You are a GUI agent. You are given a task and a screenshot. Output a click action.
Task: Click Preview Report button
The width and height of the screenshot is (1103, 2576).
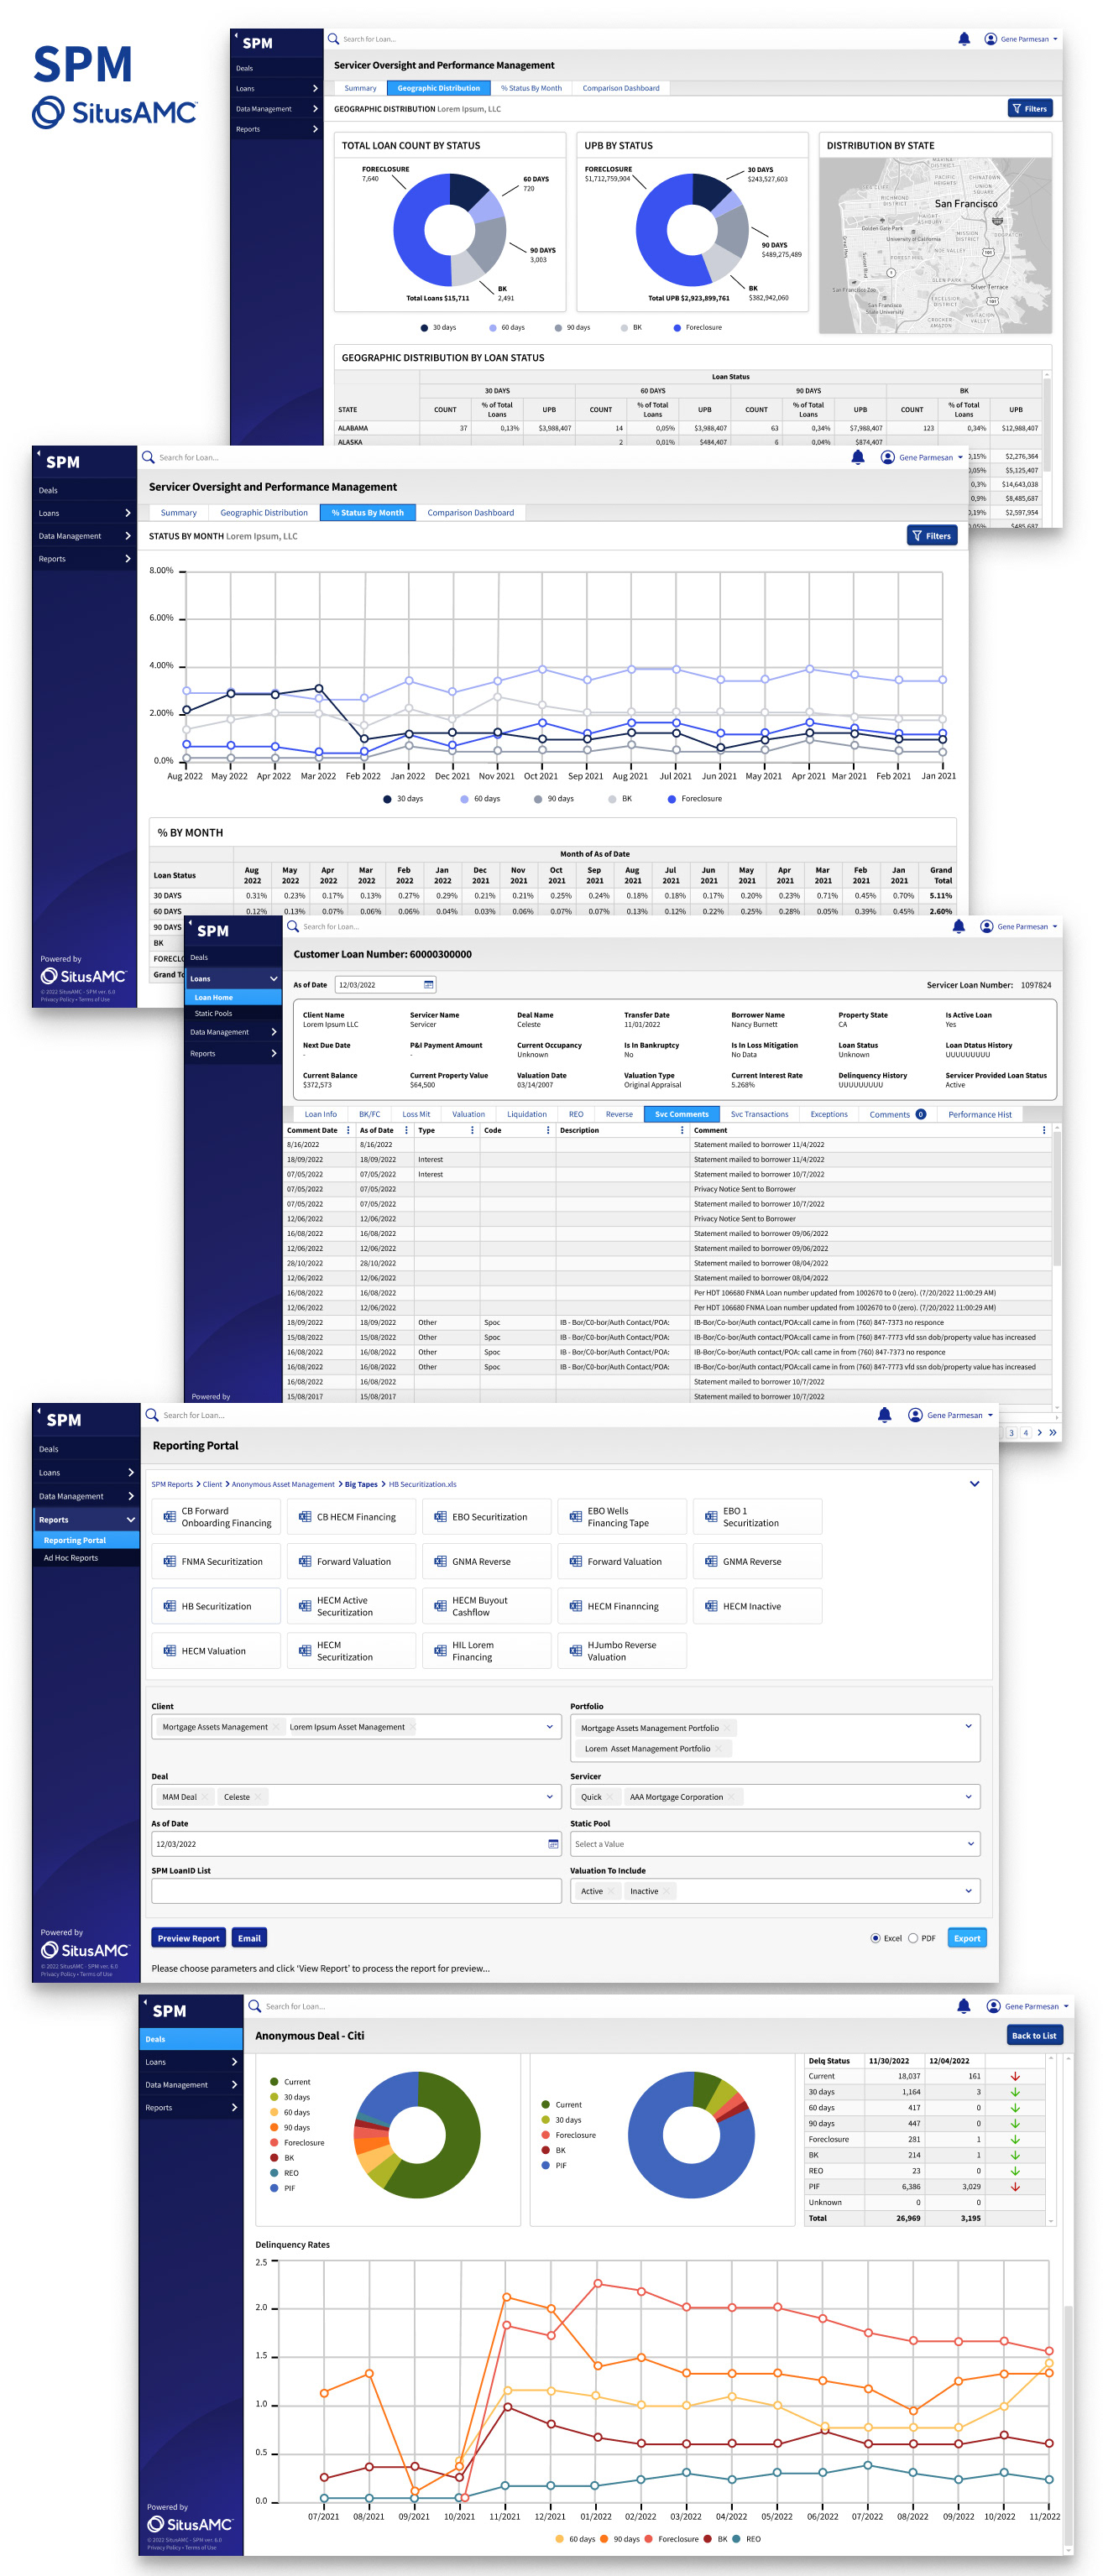click(x=188, y=1938)
